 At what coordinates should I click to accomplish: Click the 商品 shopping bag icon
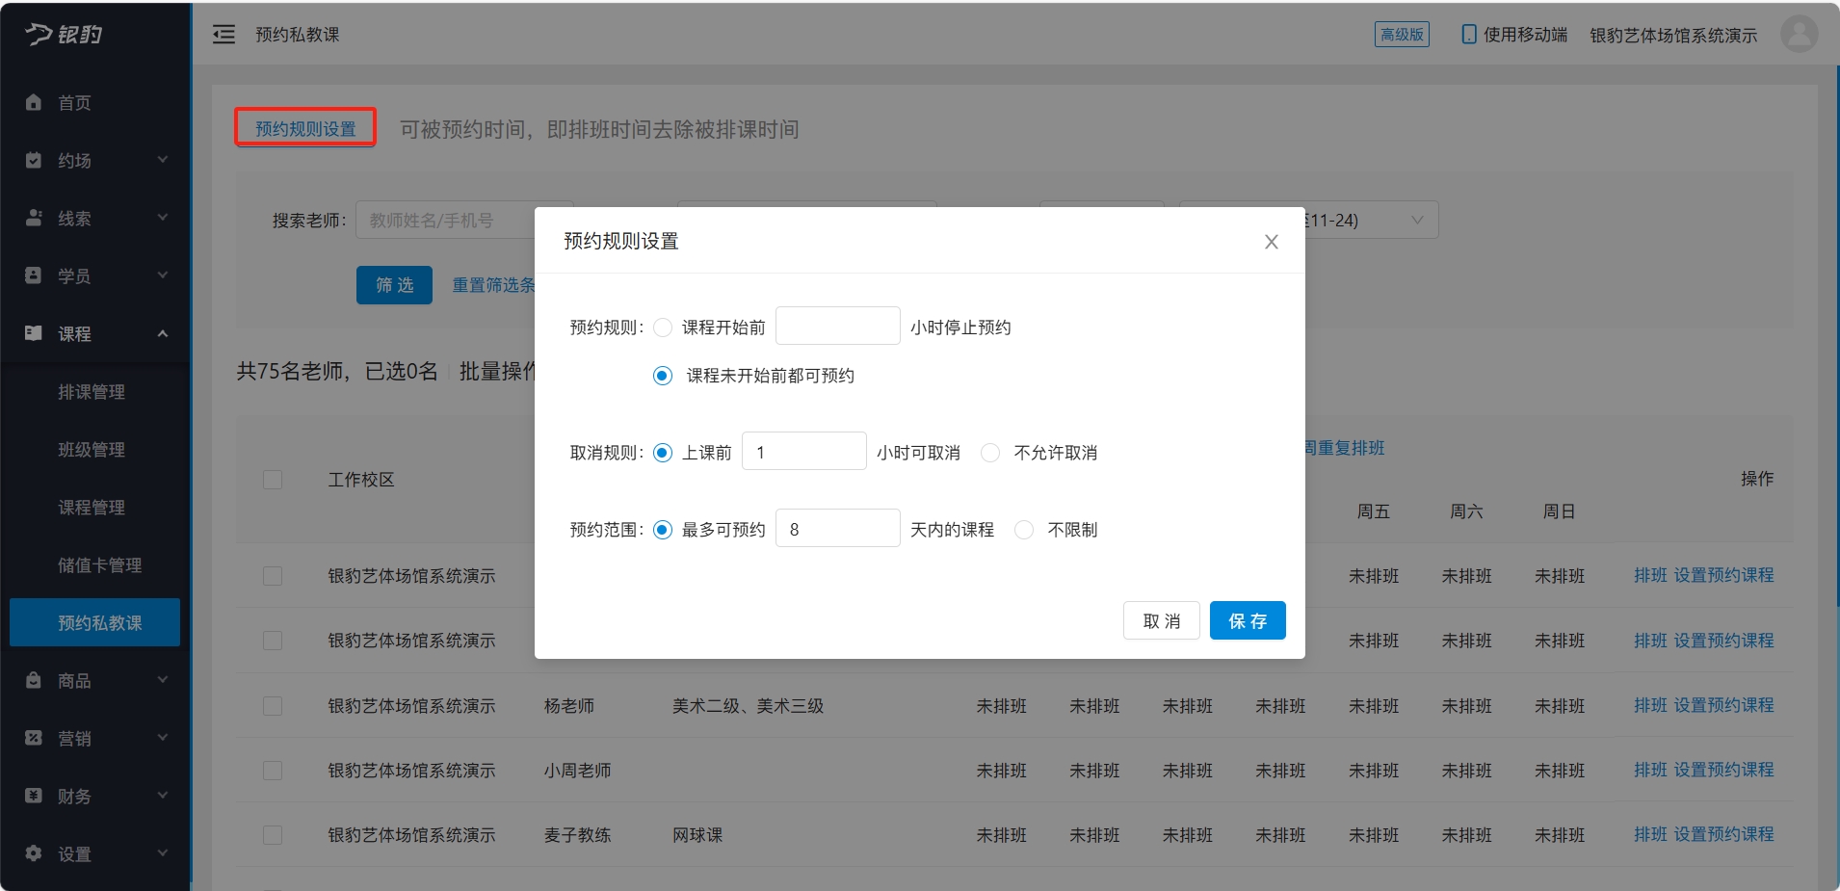point(34,680)
